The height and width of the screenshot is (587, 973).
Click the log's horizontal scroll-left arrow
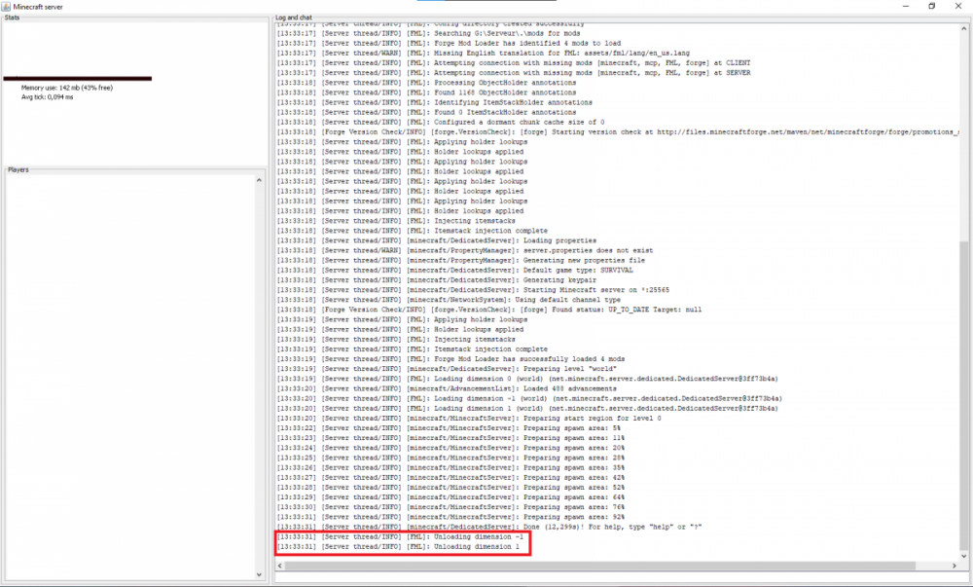(x=280, y=566)
